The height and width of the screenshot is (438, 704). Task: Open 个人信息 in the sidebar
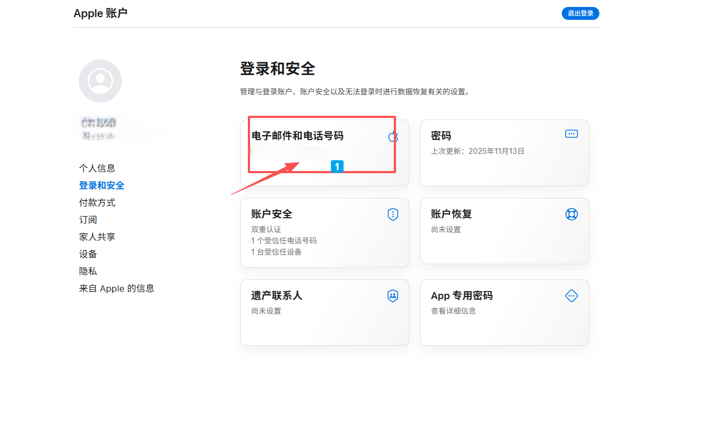click(x=97, y=168)
